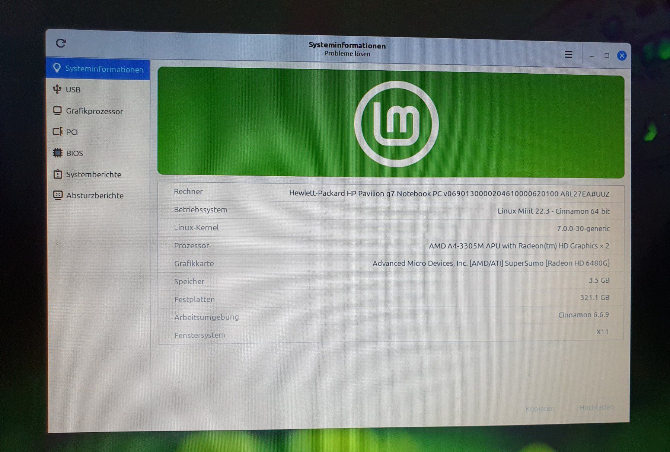Image resolution: width=670 pixels, height=452 pixels.
Task: Open the PCI devices page
Action: point(99,132)
